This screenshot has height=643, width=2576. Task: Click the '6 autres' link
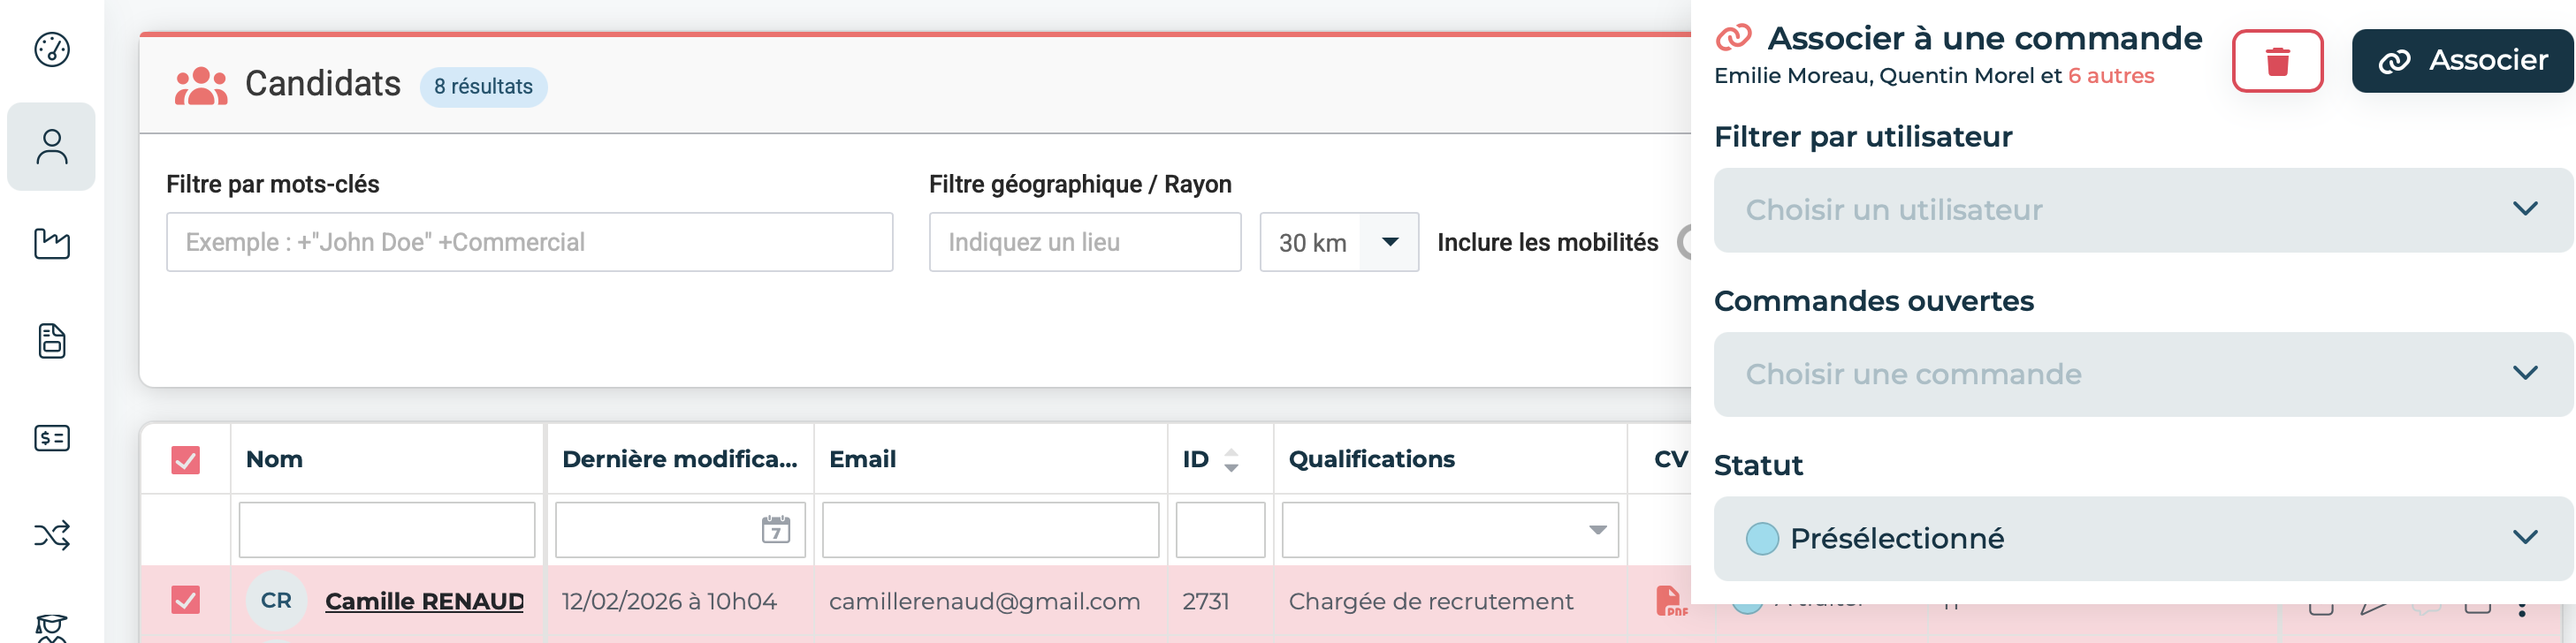click(2110, 76)
